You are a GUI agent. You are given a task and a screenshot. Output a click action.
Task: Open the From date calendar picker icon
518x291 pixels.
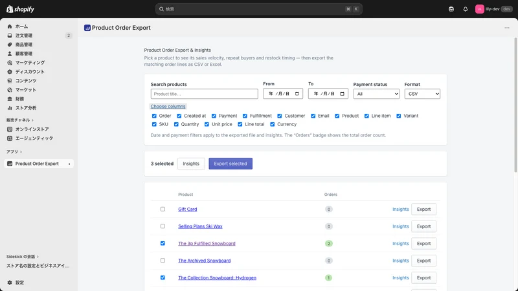tap(297, 94)
